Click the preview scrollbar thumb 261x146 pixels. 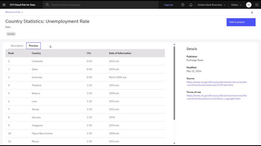[174, 83]
